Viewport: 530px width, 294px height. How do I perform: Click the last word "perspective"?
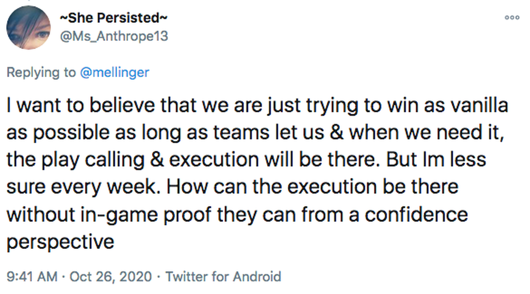tap(60, 242)
